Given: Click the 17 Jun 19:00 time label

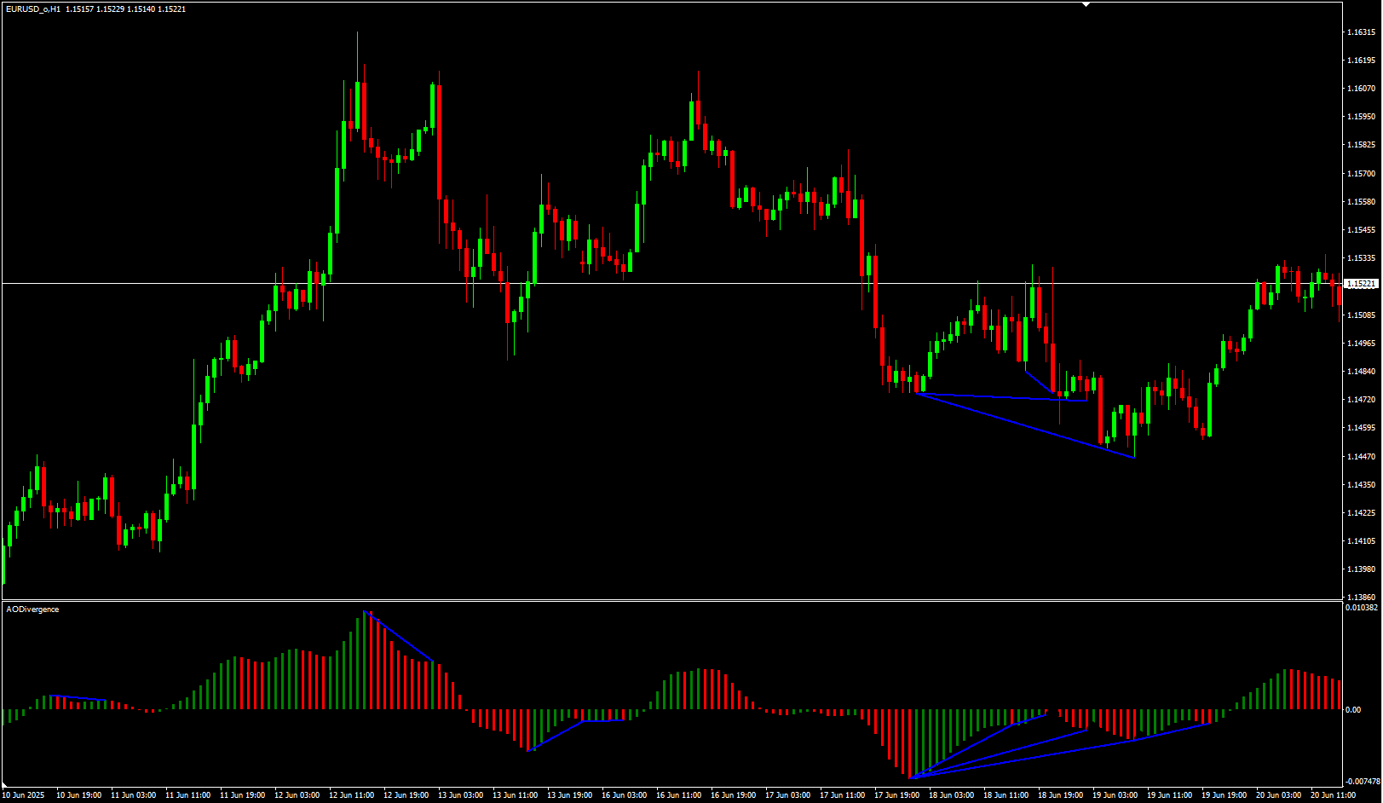Looking at the screenshot, I should coord(896,795).
